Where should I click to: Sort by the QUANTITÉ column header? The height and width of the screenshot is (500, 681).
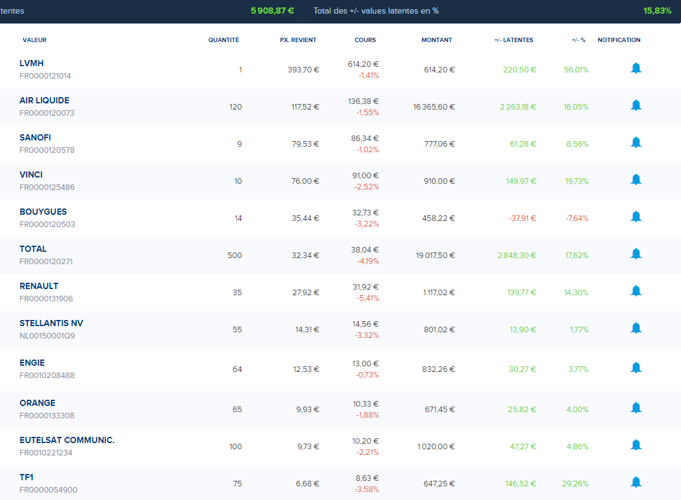tap(223, 40)
